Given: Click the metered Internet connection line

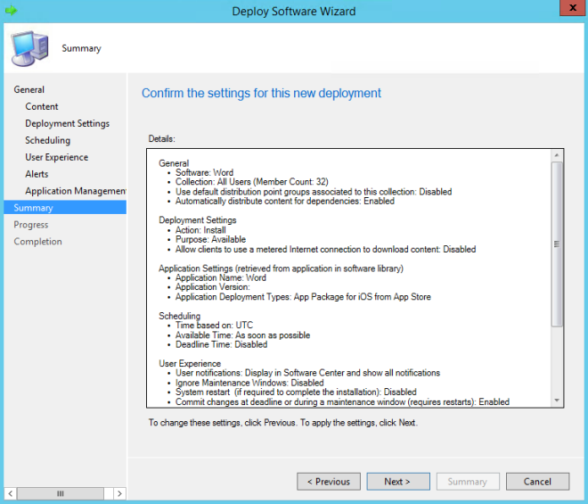Looking at the screenshot, I should tap(325, 249).
